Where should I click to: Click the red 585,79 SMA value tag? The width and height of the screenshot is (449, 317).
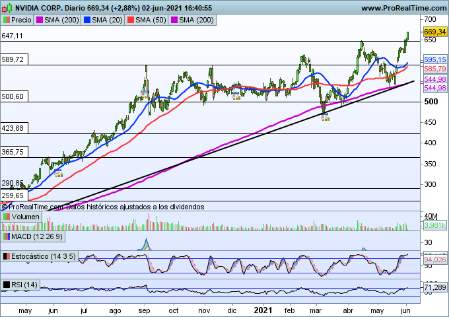click(434, 69)
